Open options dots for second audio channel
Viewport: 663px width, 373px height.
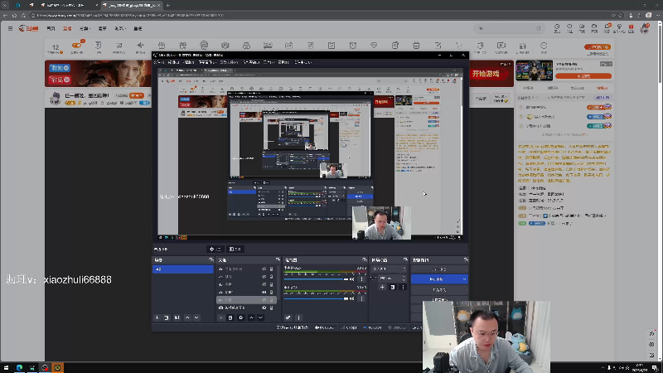pos(361,298)
